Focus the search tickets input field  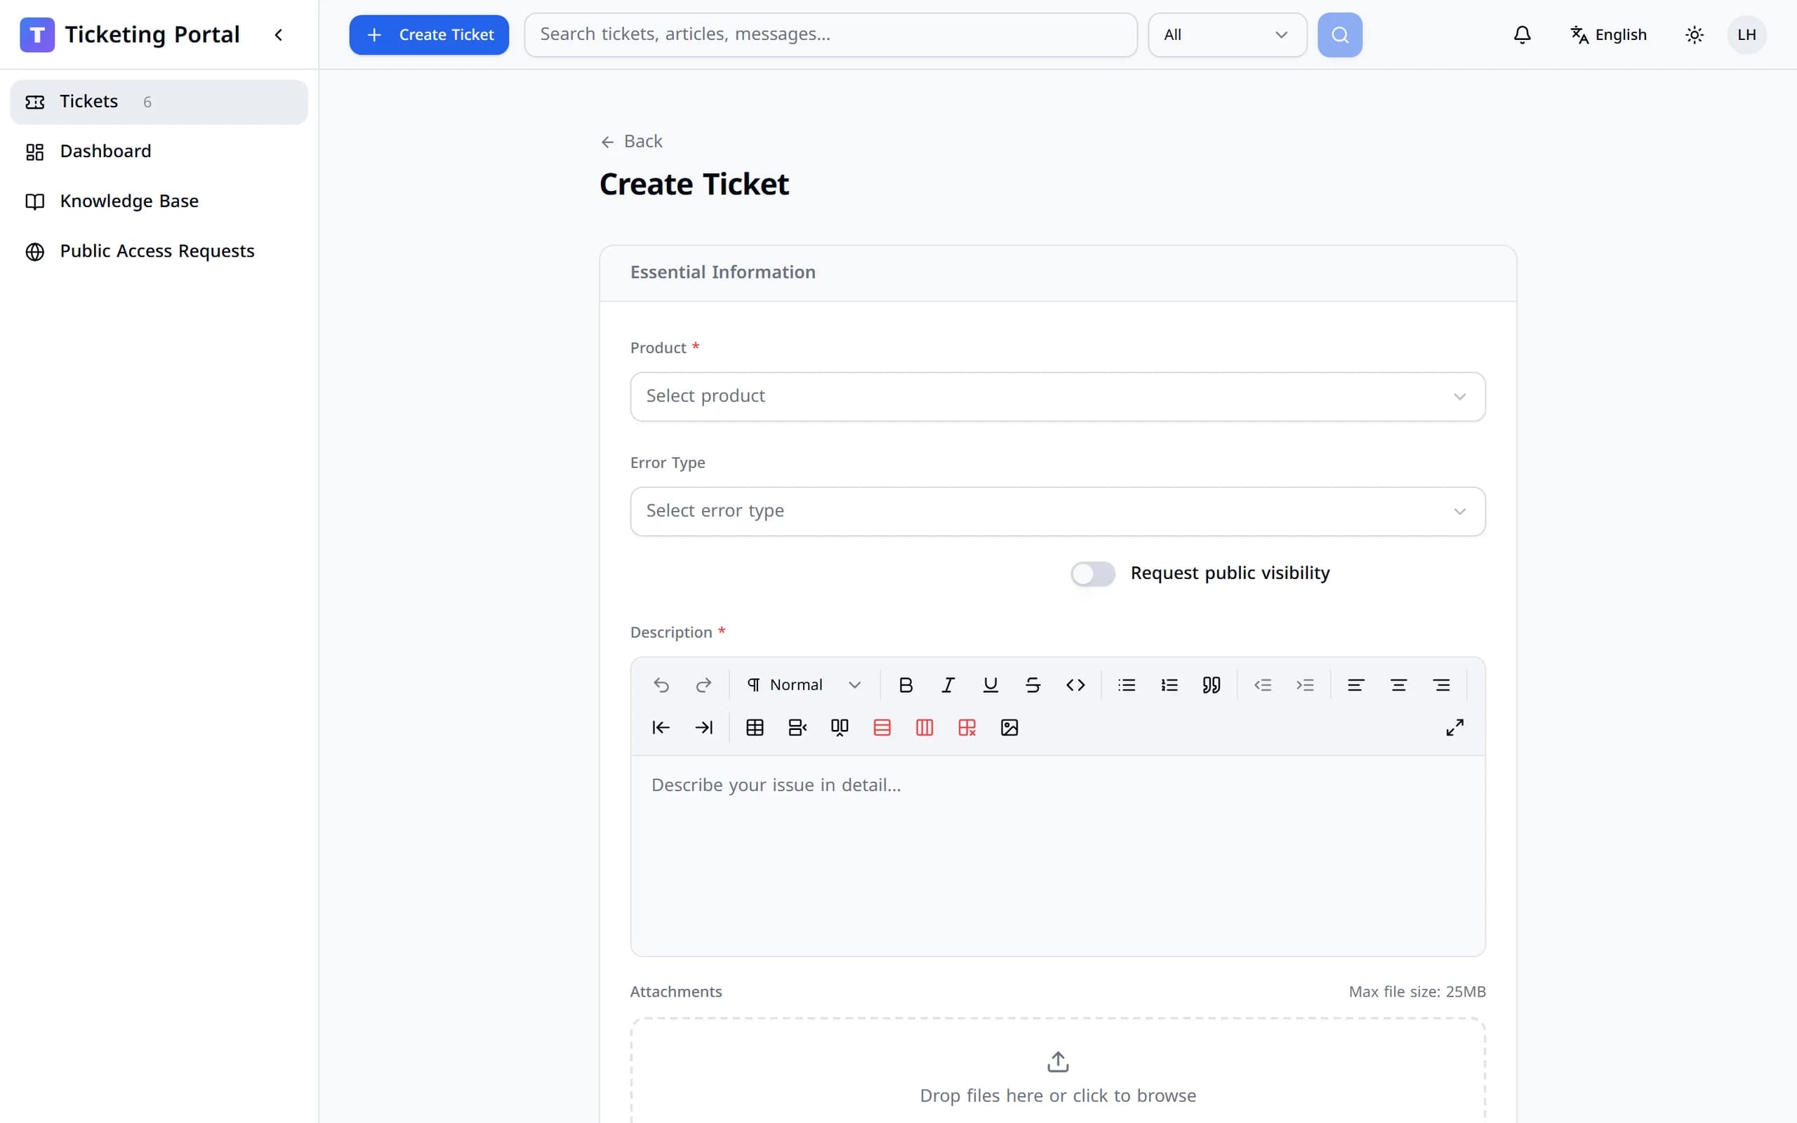(x=830, y=35)
